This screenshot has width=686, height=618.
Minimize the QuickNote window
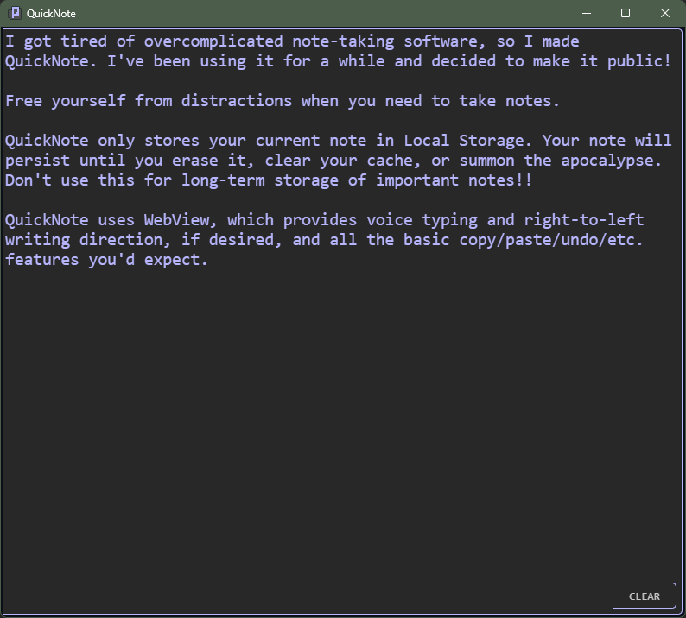587,13
